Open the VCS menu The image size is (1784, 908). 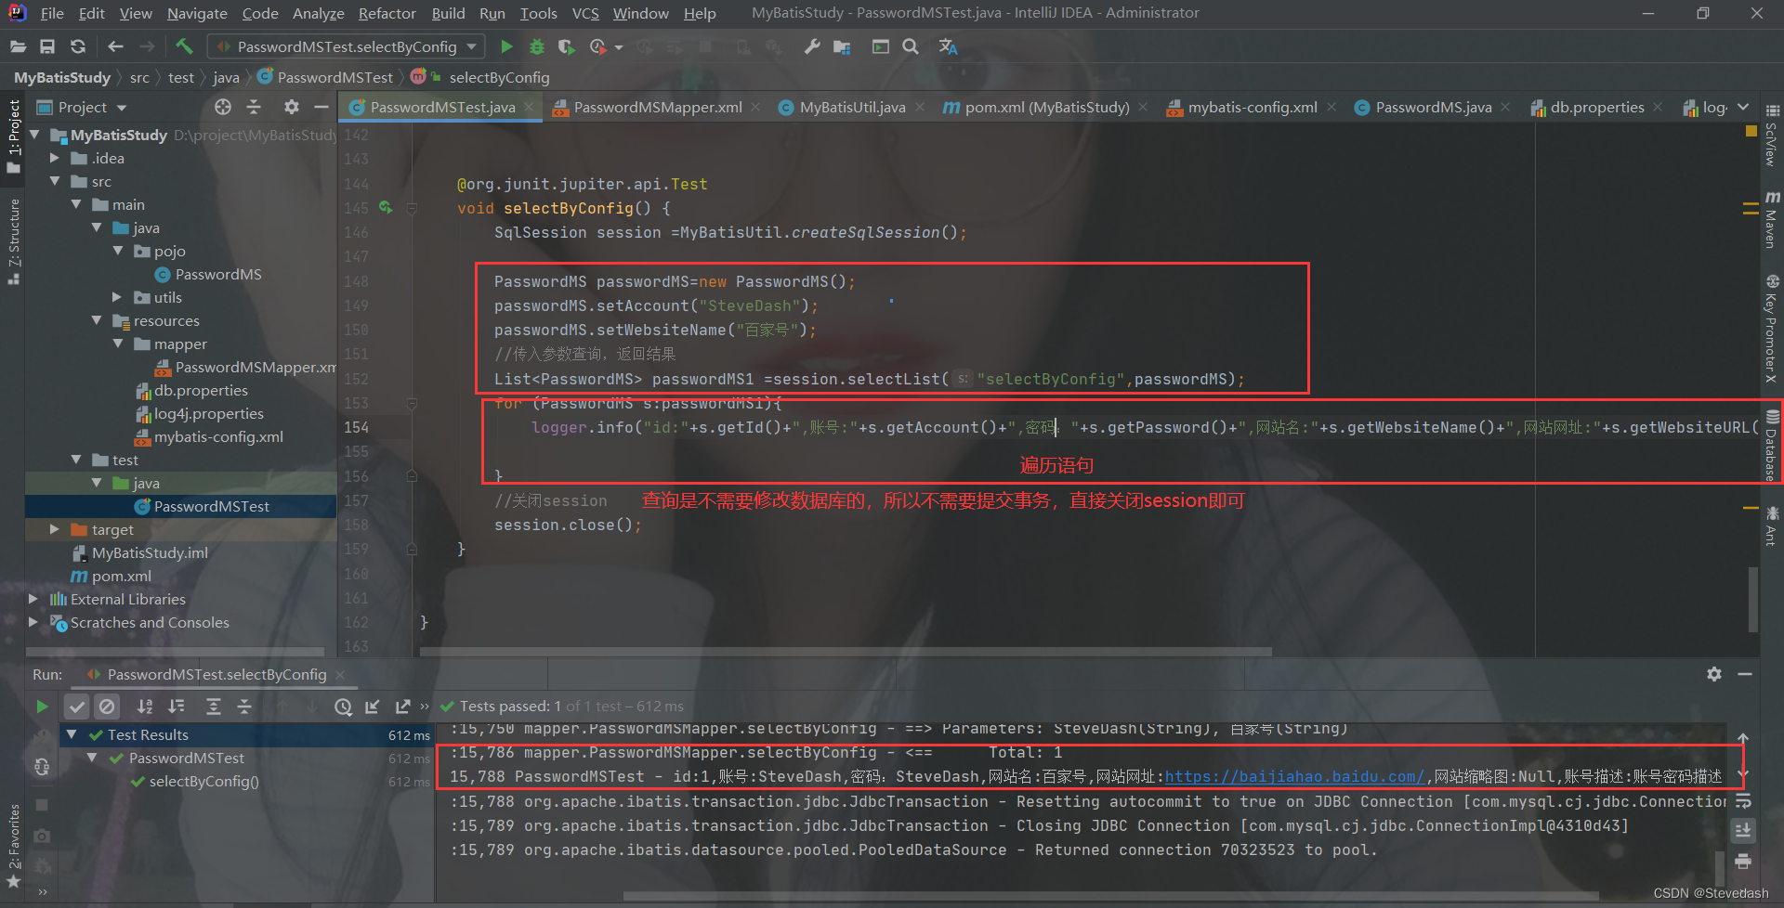(585, 13)
